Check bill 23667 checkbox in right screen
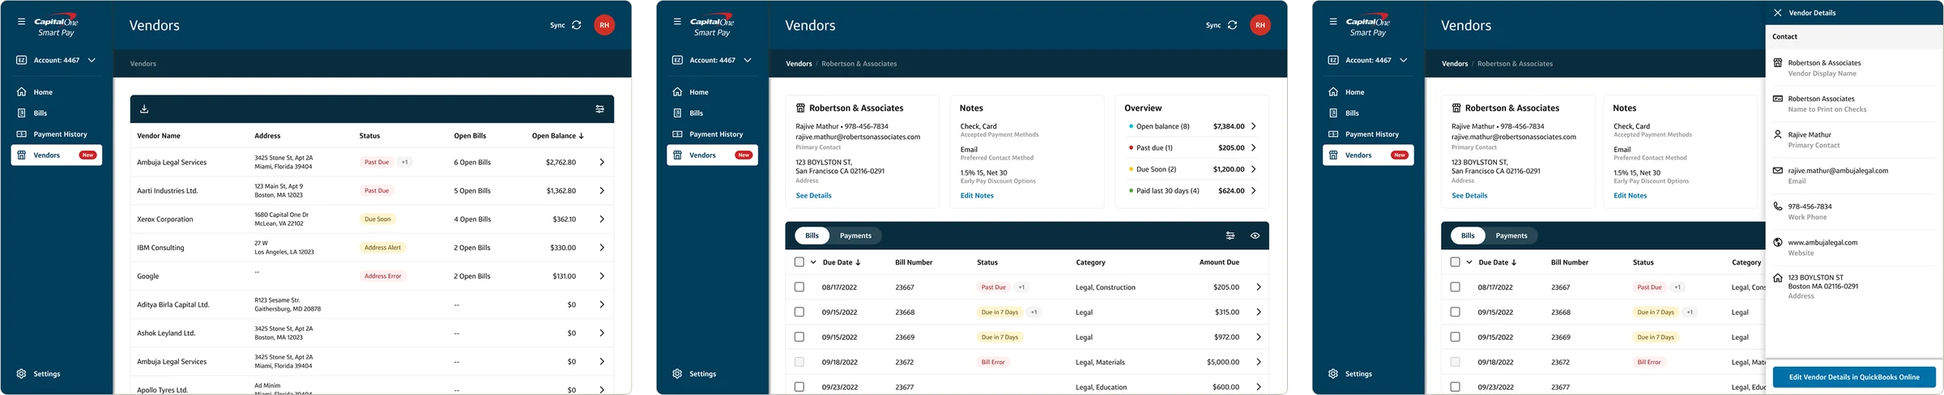This screenshot has height=395, width=1944. (x=1456, y=287)
